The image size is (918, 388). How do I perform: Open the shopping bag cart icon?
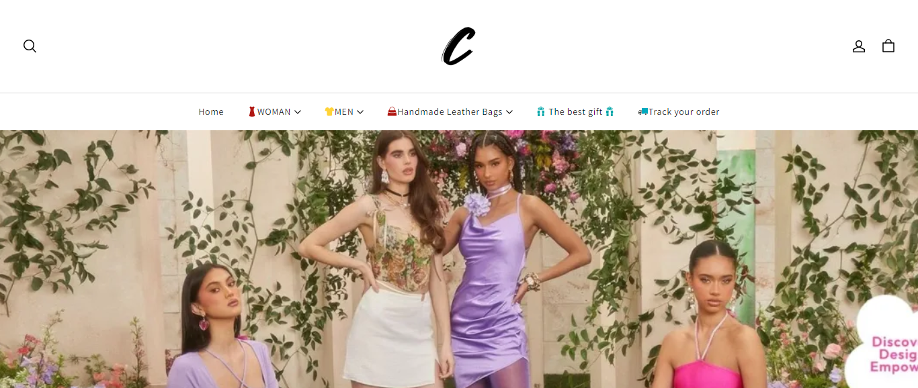pos(888,46)
